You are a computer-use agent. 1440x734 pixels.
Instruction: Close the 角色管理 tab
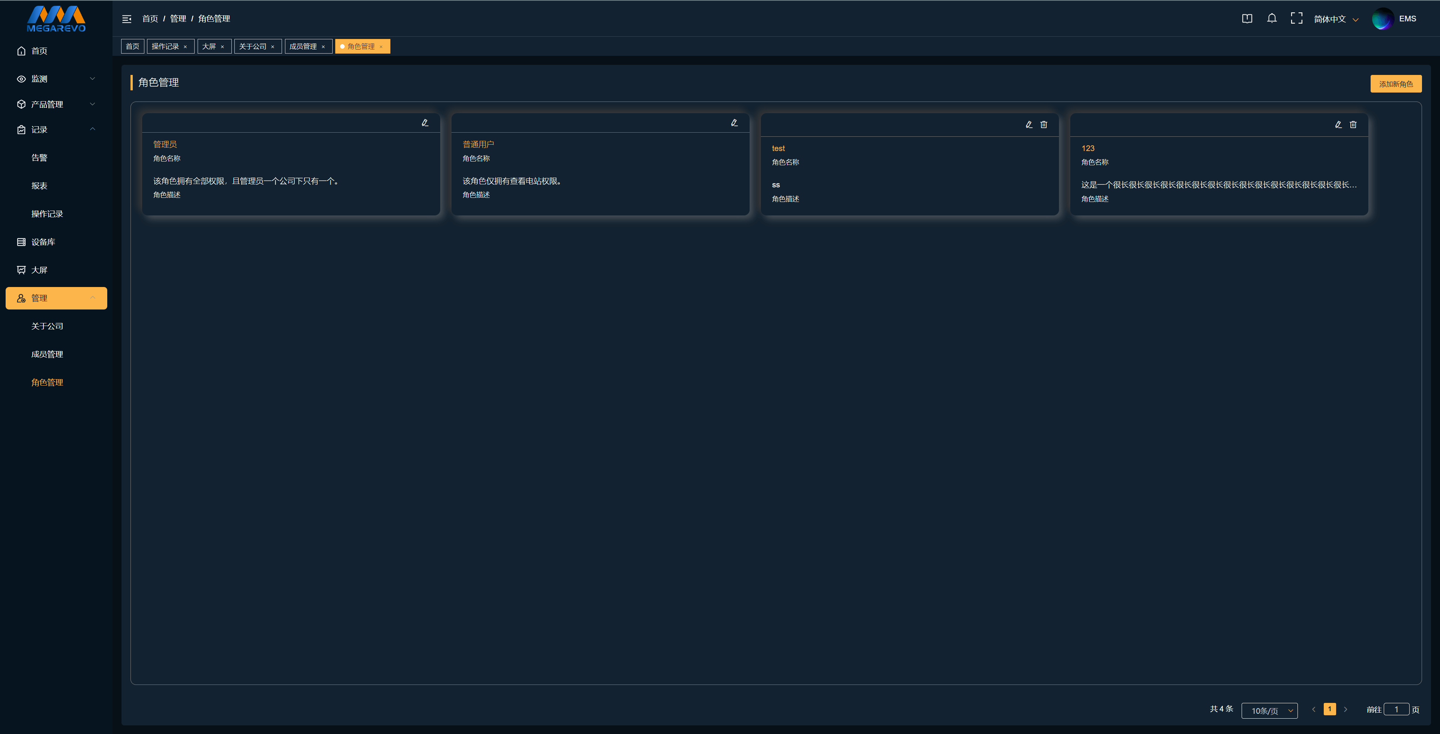point(381,47)
